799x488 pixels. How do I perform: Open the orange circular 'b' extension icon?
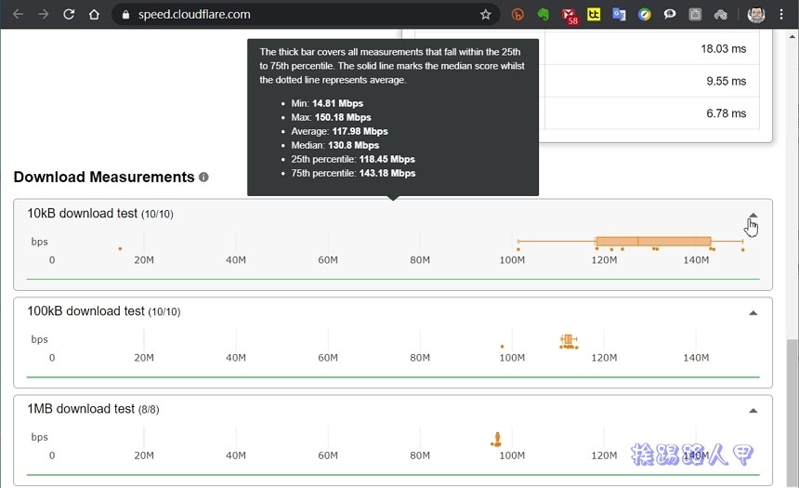(517, 15)
